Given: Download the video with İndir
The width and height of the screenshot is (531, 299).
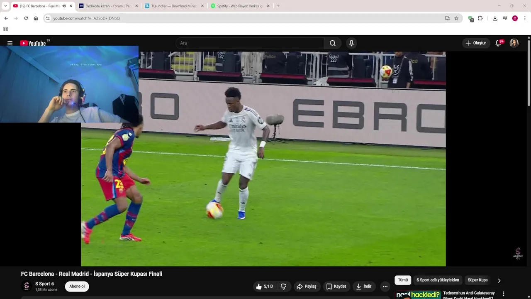Looking at the screenshot, I should pos(364,287).
